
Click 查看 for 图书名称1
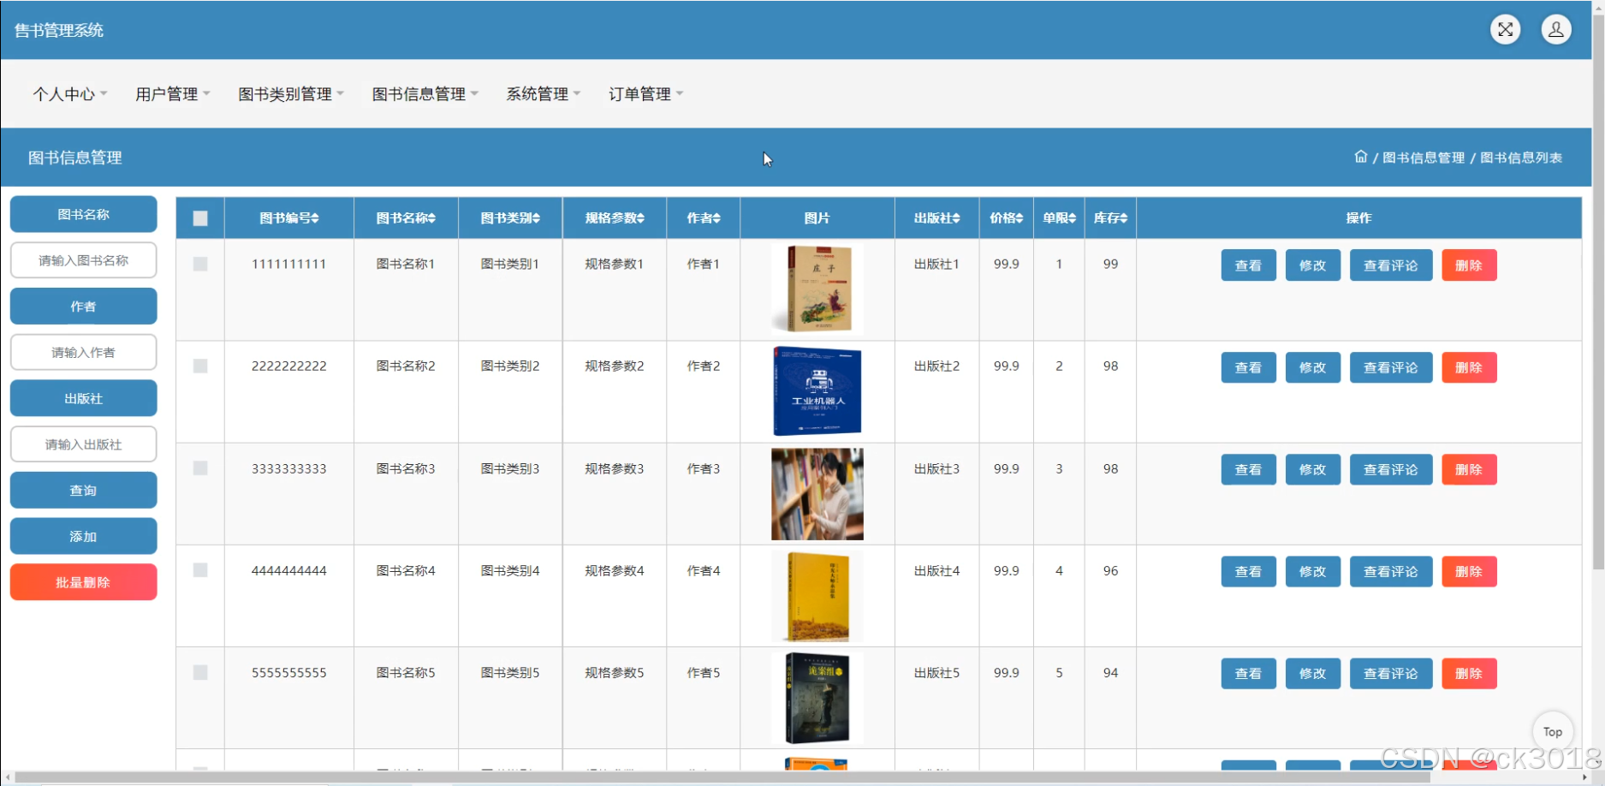click(x=1248, y=265)
